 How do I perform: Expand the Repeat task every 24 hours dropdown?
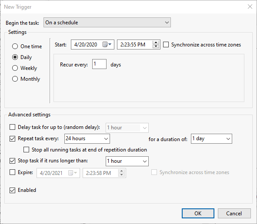pyautogui.click(x=87, y=138)
